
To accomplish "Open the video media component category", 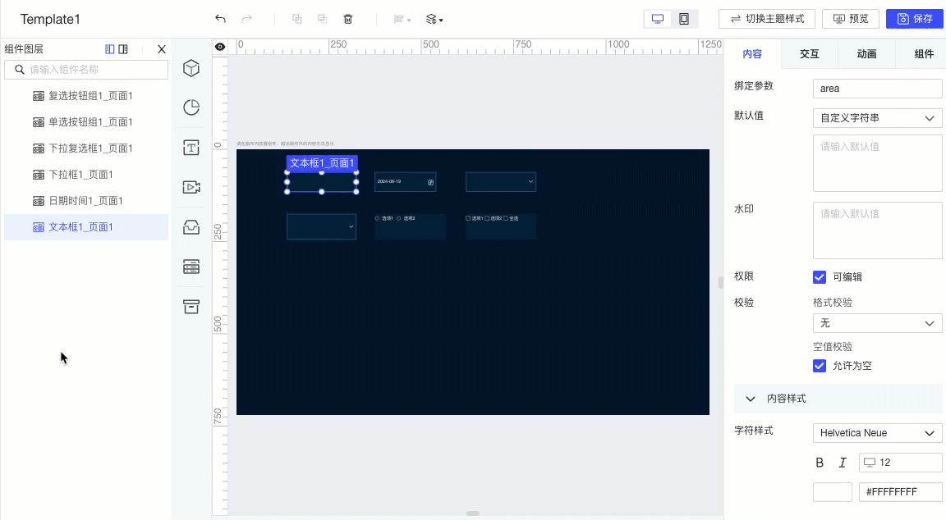I will pyautogui.click(x=191, y=187).
